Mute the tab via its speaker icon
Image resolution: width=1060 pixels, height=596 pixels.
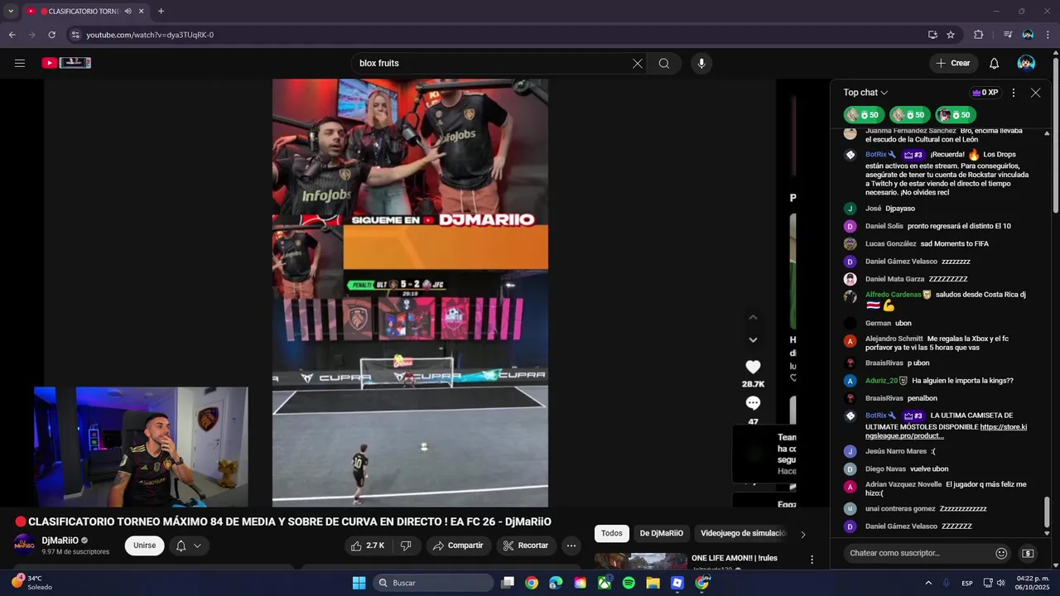128,11
